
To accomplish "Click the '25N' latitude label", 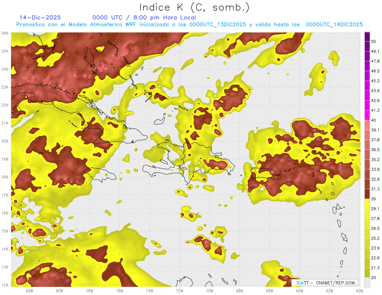I will [5, 51].
